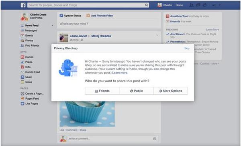The height and width of the screenshot is (146, 241).
Task: Follow the Learn more link
Action: pos(120,73)
